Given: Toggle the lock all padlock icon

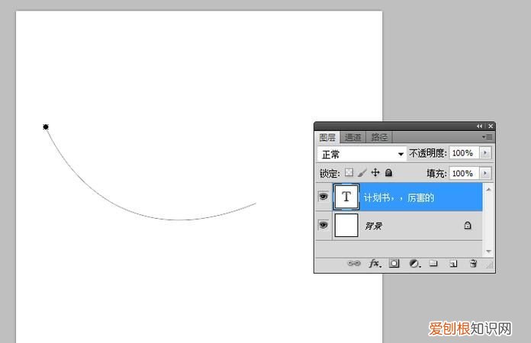Looking at the screenshot, I should (x=388, y=174).
